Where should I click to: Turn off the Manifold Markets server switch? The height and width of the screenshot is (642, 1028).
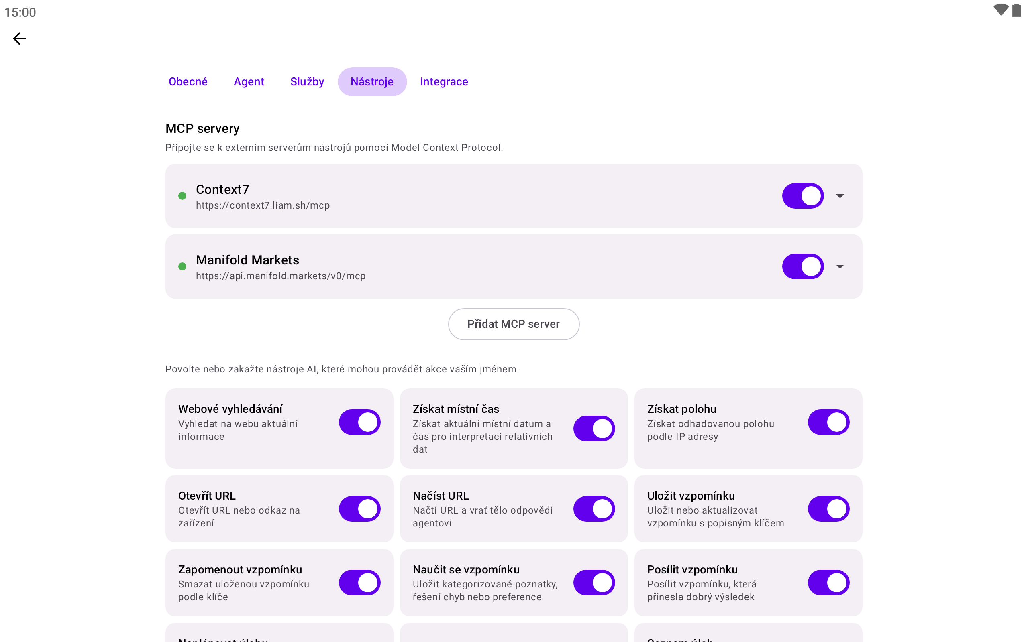[803, 266]
